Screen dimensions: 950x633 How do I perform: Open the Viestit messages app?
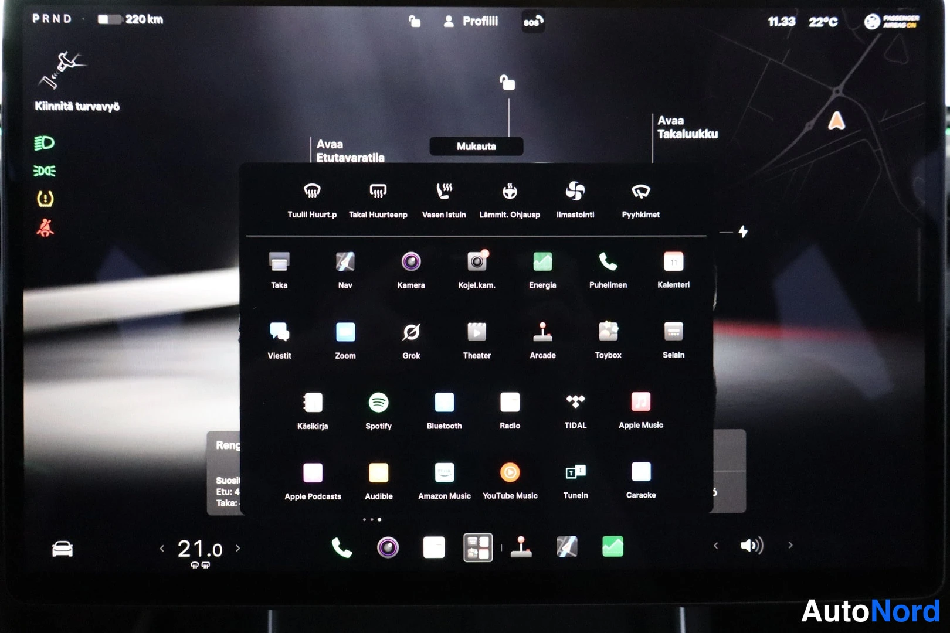click(x=279, y=339)
